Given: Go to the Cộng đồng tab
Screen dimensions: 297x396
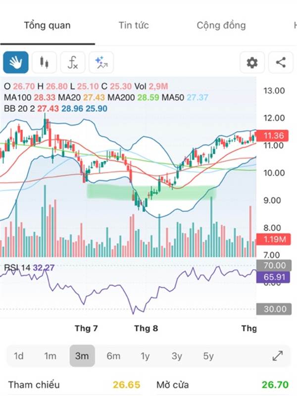Looking at the screenshot, I should click(221, 25).
